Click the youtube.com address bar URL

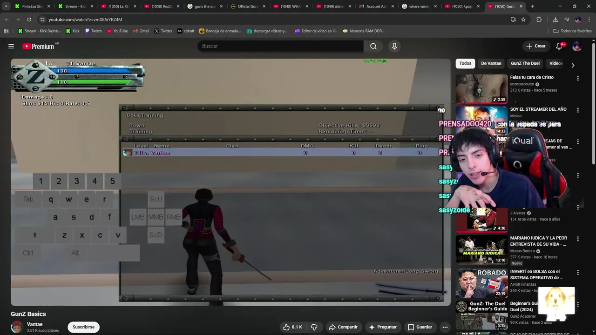pos(85,20)
